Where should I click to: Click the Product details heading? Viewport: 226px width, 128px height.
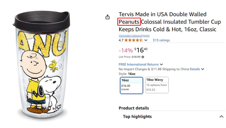pyautogui.click(x=134, y=108)
